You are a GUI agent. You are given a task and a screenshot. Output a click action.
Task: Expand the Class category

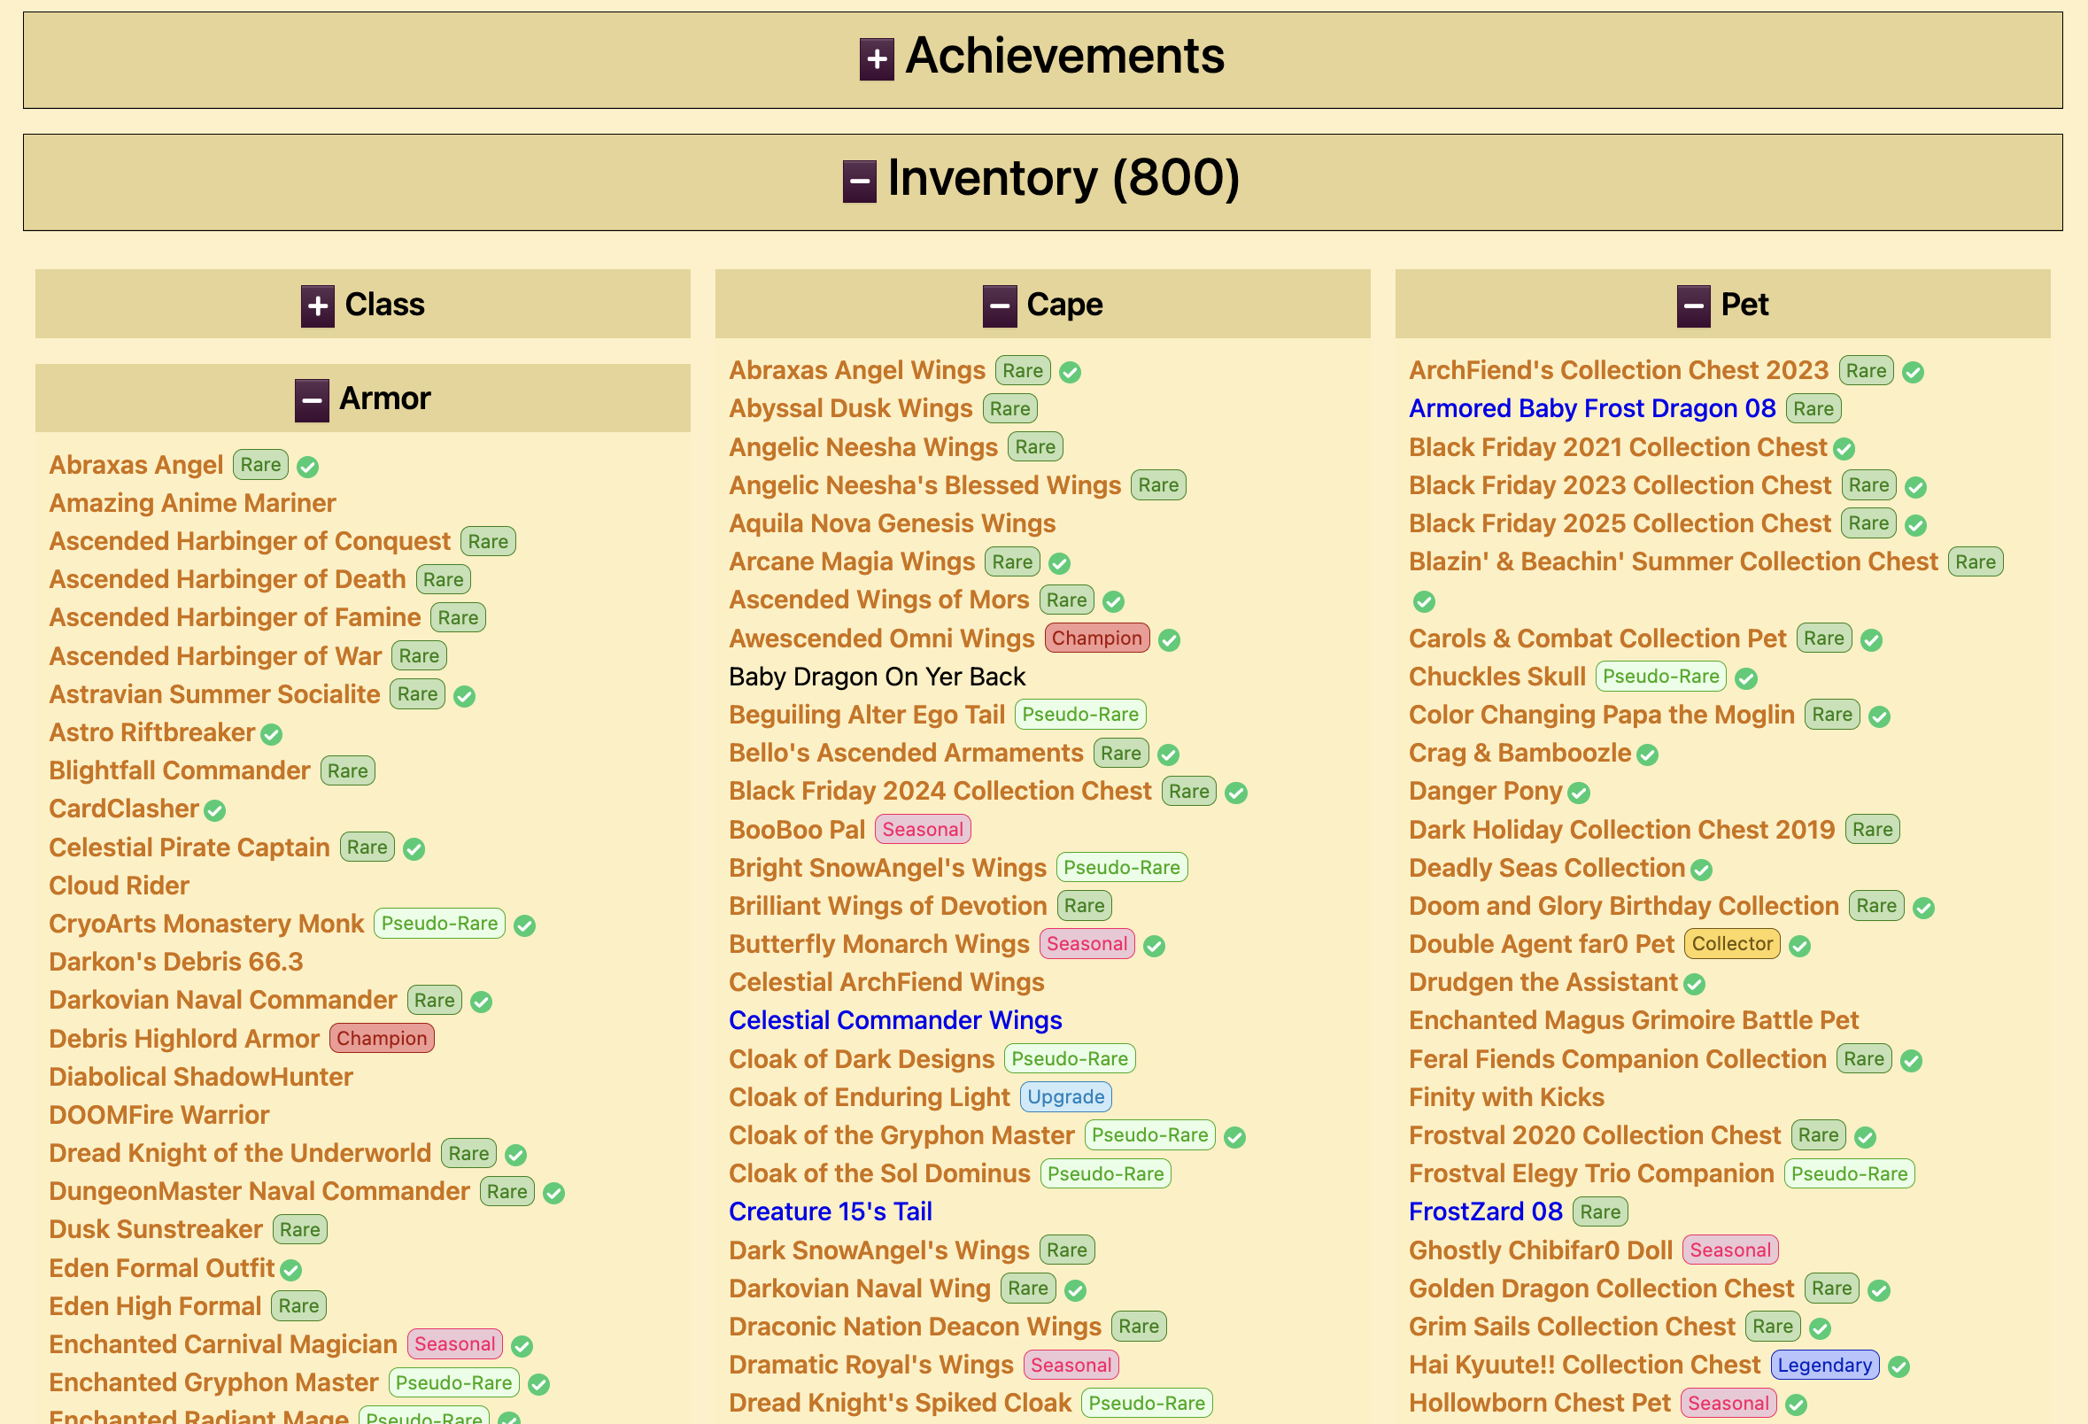(x=317, y=306)
